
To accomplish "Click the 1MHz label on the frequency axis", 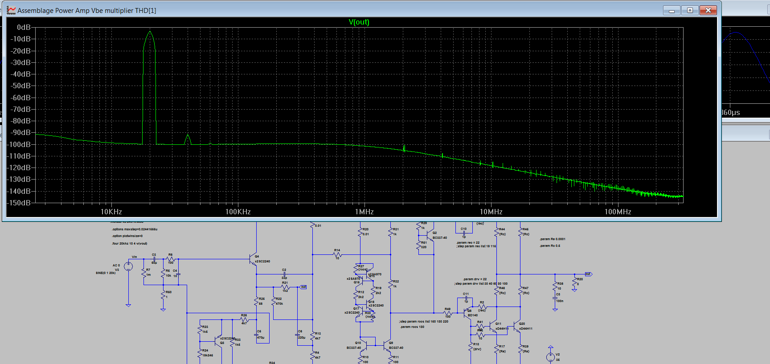I will (364, 212).
